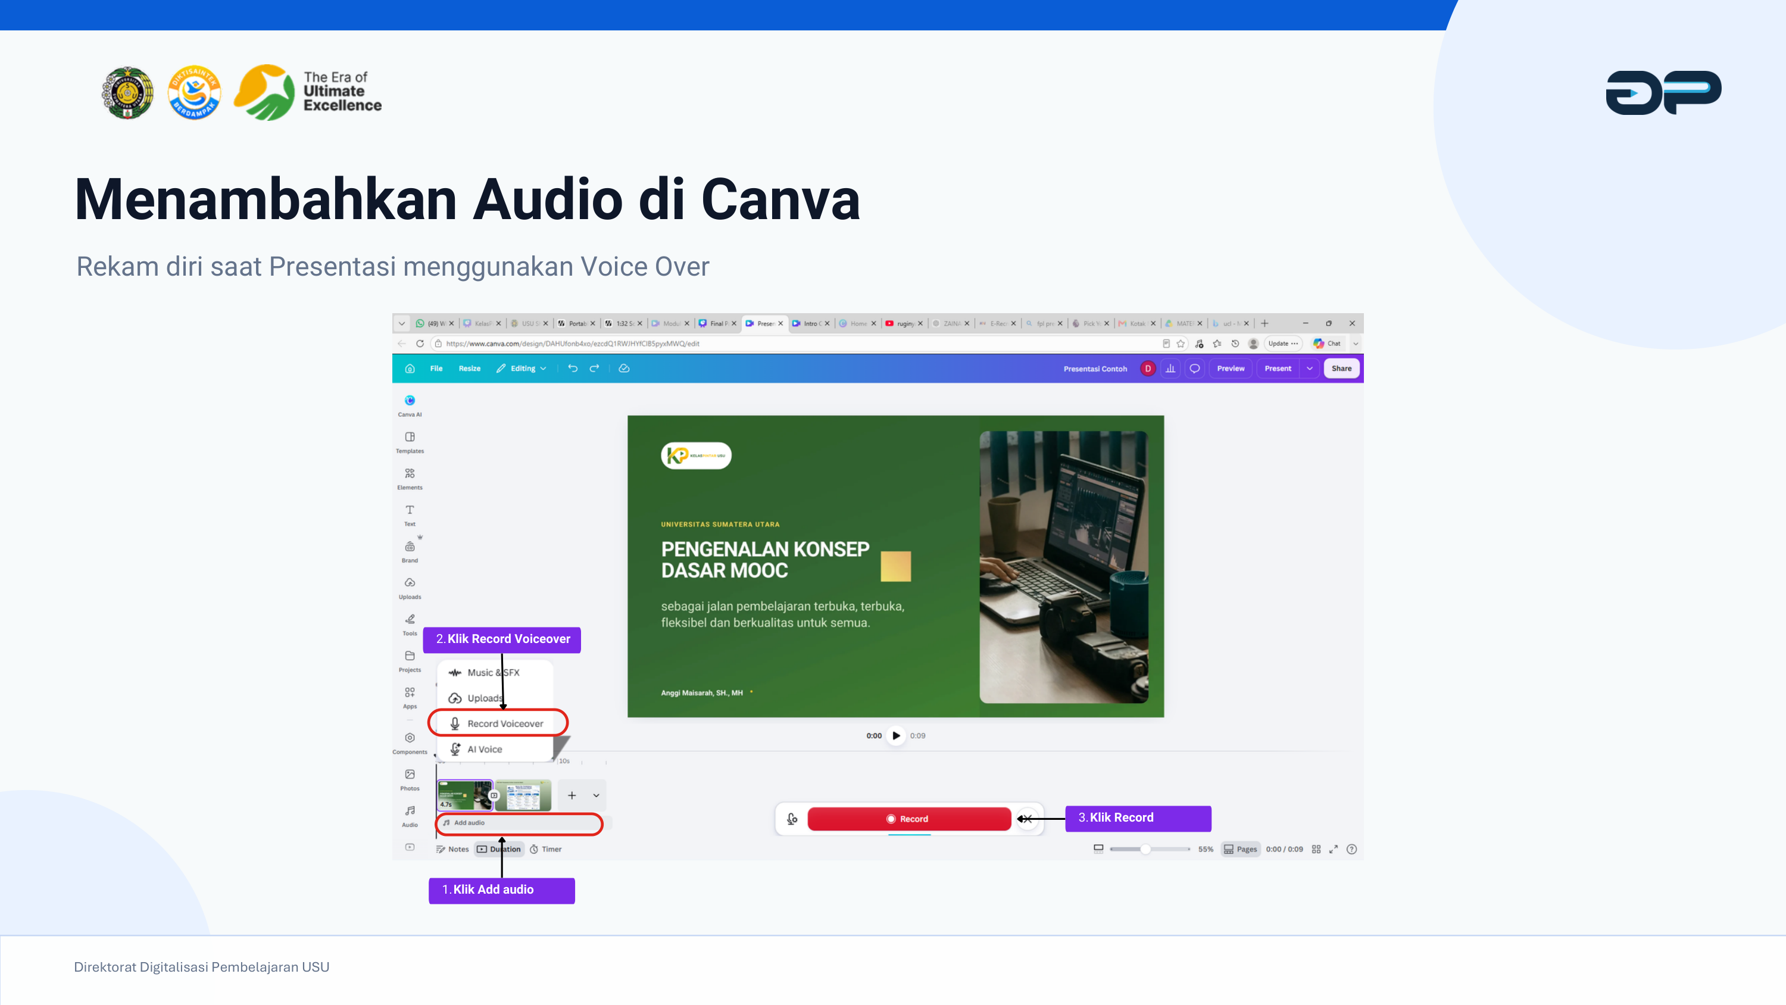The height and width of the screenshot is (1005, 1786).
Task: Toggle the Duration view
Action: click(x=499, y=849)
